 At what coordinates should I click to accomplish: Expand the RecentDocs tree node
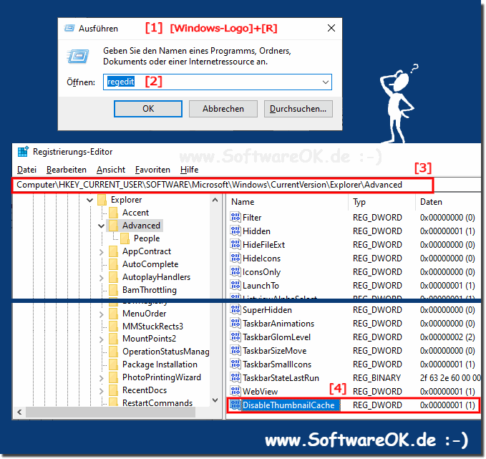(102, 391)
